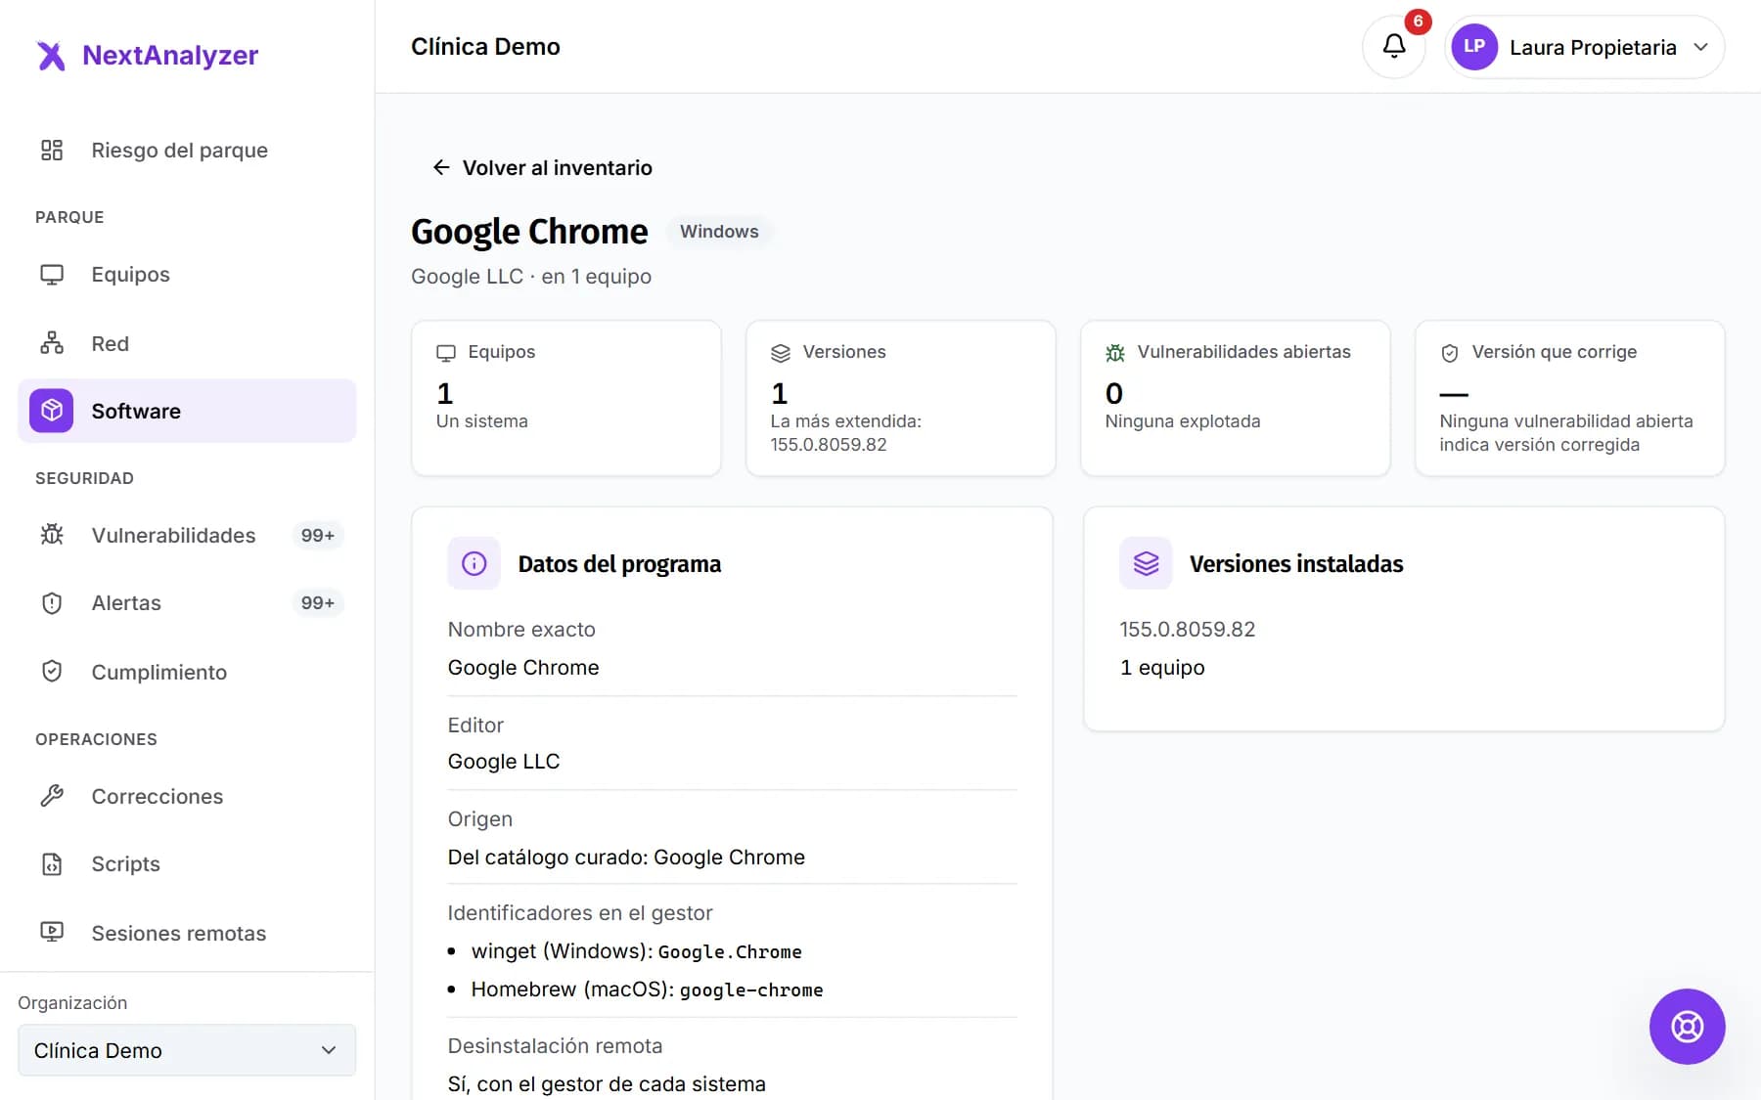Click the Vulnerabilidades bug icon in sidebar

(x=52, y=535)
